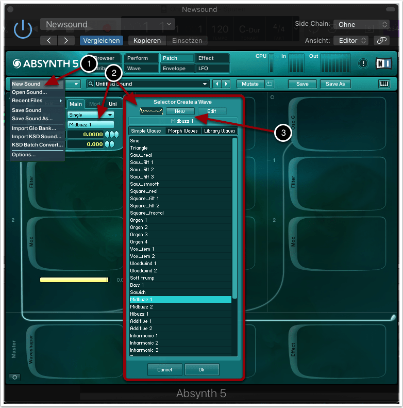Open the Newsound preset dropdown

(108, 24)
